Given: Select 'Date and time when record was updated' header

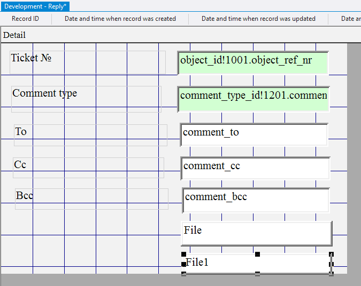Looking at the screenshot, I should 258,19.
